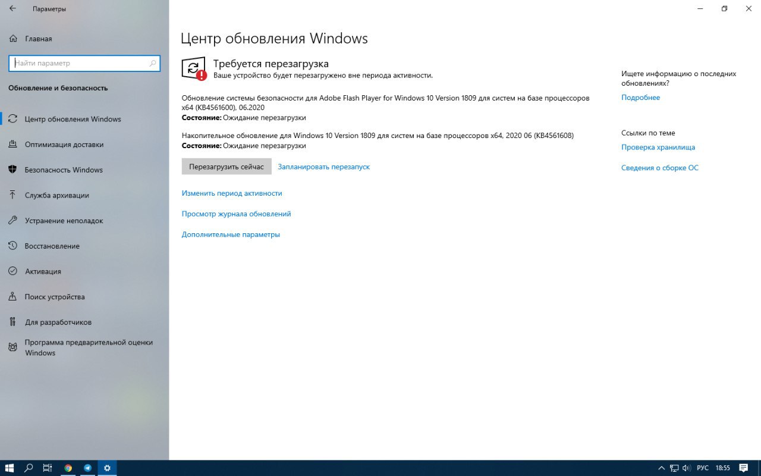Click the Подробнее link
This screenshot has height=476, width=761.
(x=640, y=98)
